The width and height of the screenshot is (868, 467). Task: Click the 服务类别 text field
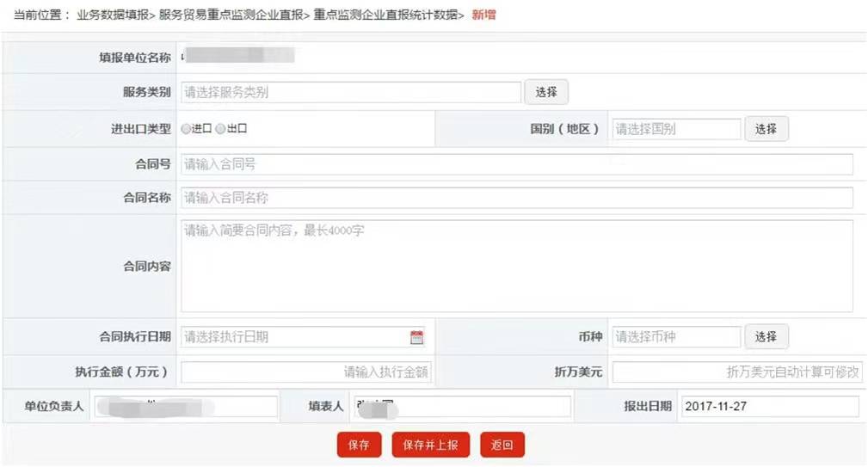tap(350, 92)
